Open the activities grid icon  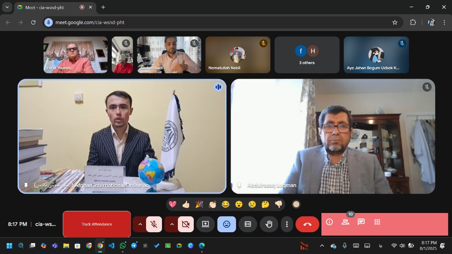pos(377,222)
